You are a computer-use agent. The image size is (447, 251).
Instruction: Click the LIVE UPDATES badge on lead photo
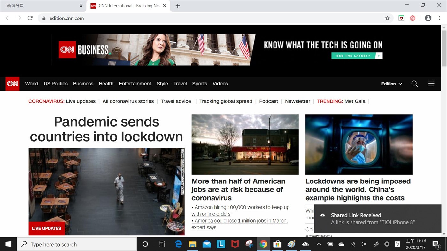pyautogui.click(x=47, y=228)
